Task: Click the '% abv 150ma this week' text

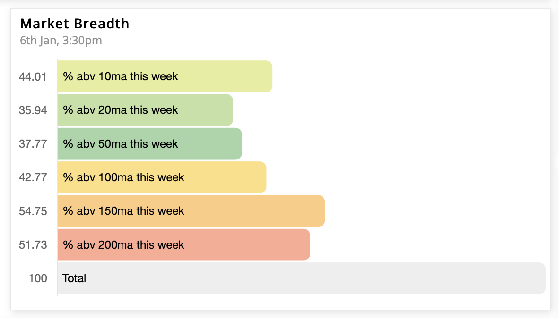Action: tap(123, 211)
